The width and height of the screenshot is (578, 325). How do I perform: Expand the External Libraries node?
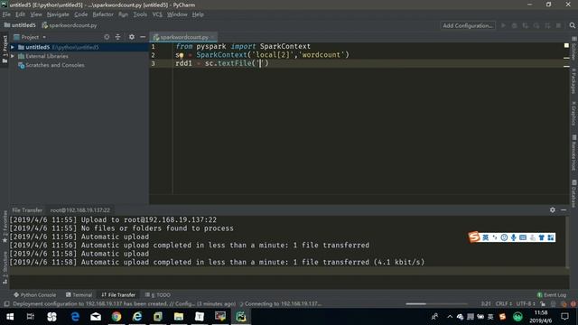point(13,56)
